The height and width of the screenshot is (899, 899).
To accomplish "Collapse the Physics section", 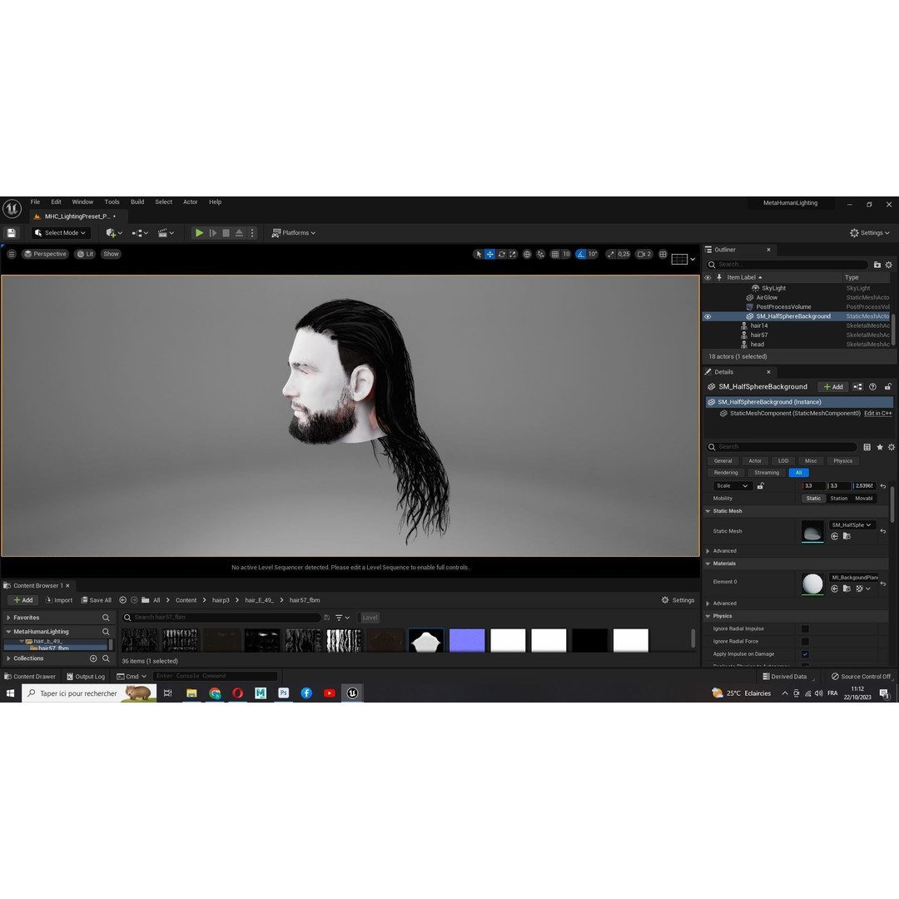I will coord(708,616).
